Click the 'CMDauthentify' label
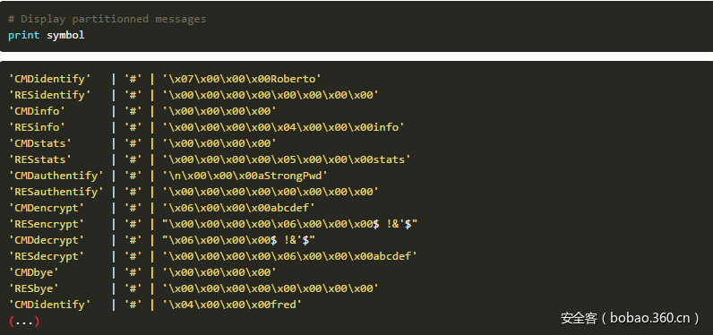 click(56, 176)
